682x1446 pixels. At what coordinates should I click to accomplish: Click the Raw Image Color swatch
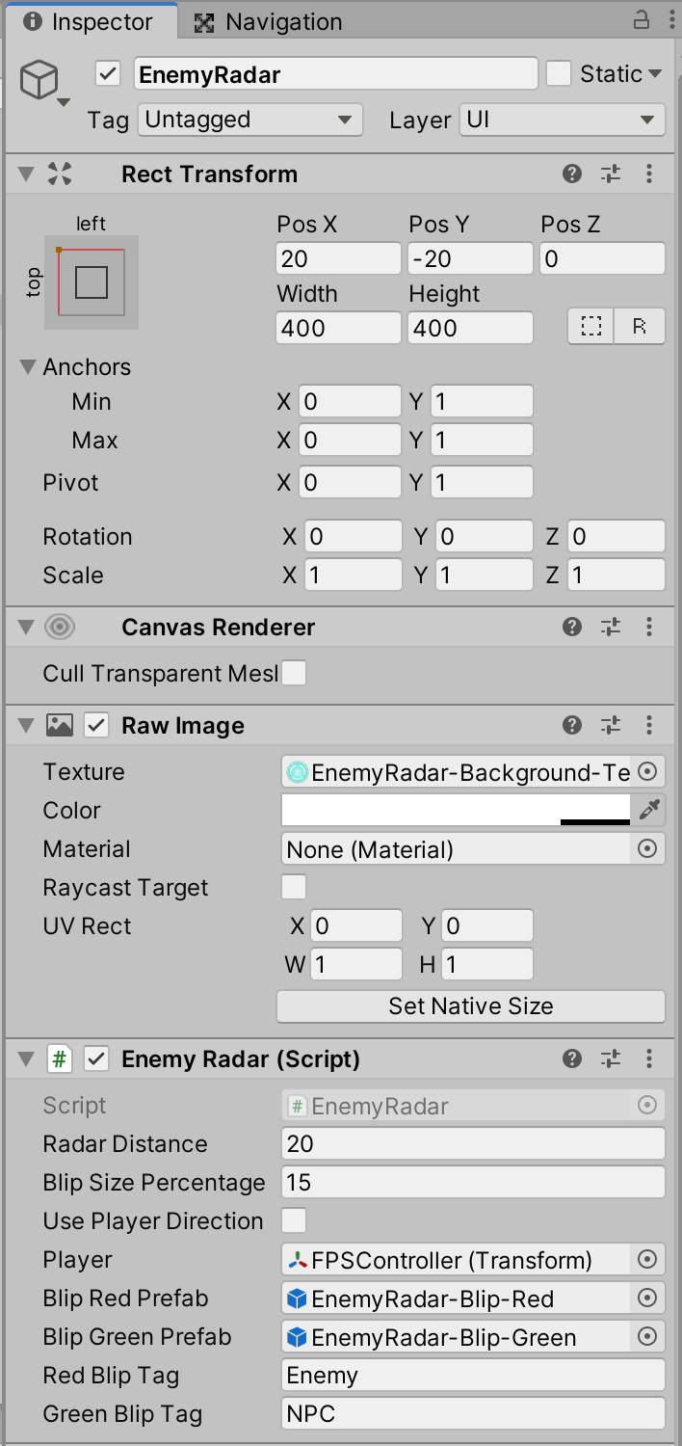(x=455, y=810)
